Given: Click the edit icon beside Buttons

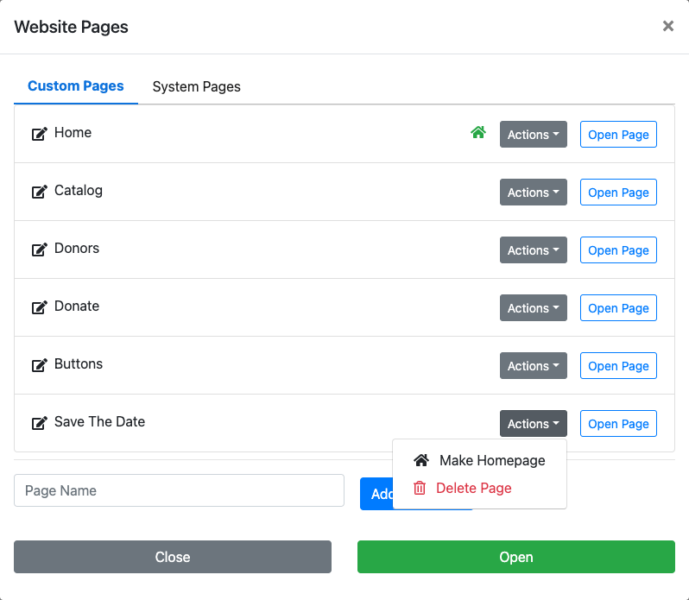Looking at the screenshot, I should click(39, 365).
